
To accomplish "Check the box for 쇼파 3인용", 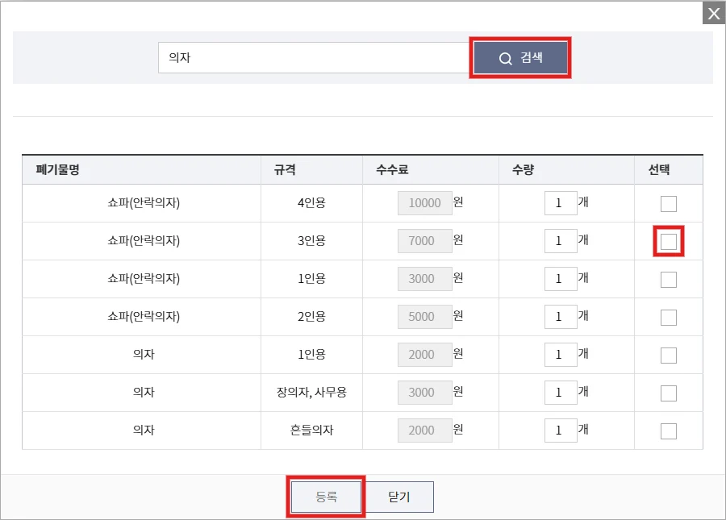I will 669,242.
